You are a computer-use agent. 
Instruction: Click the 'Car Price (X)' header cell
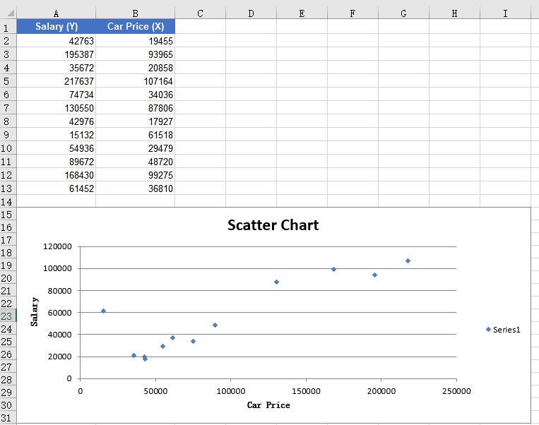[x=135, y=26]
